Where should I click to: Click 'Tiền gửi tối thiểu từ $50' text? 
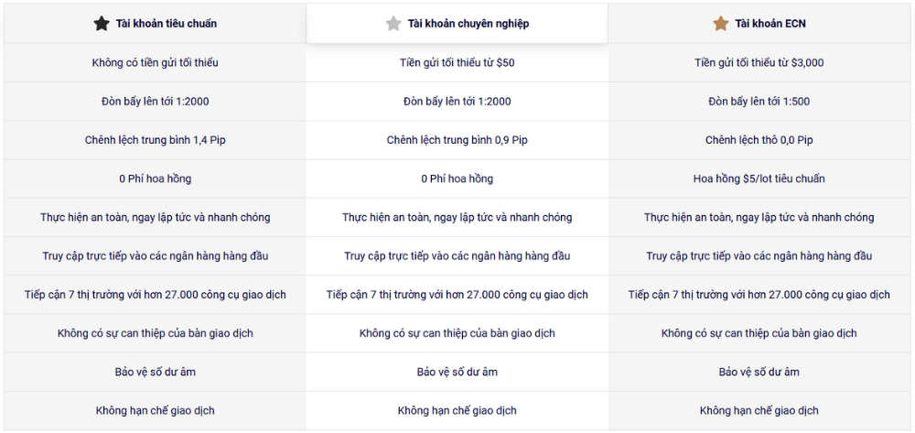pos(457,63)
